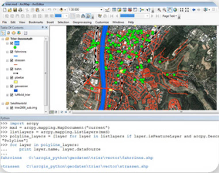Open the ArcToolbox window icon
This screenshot has width=219, height=173.
130,10
